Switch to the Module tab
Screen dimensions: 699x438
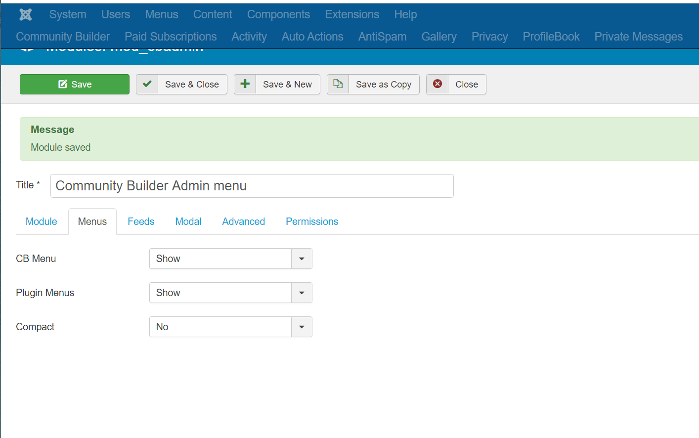(x=42, y=221)
